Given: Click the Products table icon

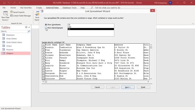Looking at the screenshot, I should coord(4,50).
